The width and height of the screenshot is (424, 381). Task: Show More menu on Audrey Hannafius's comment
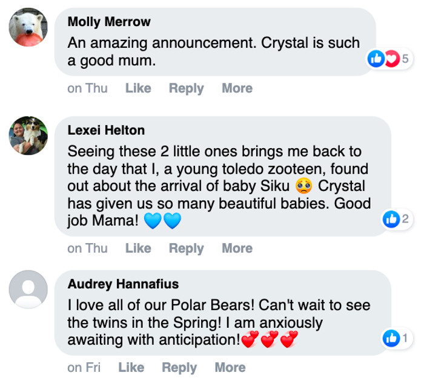pyautogui.click(x=230, y=367)
